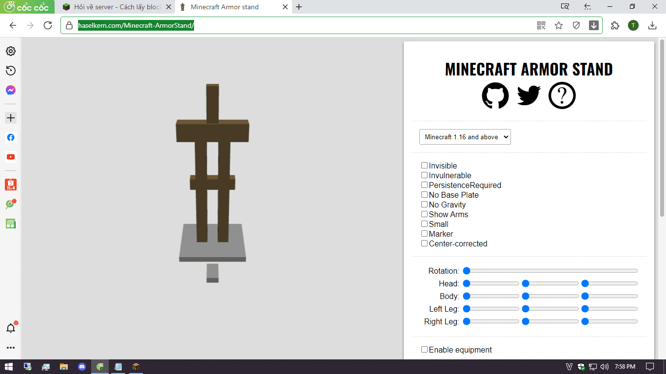
Task: Check the No Base Plate option
Action: (x=424, y=195)
